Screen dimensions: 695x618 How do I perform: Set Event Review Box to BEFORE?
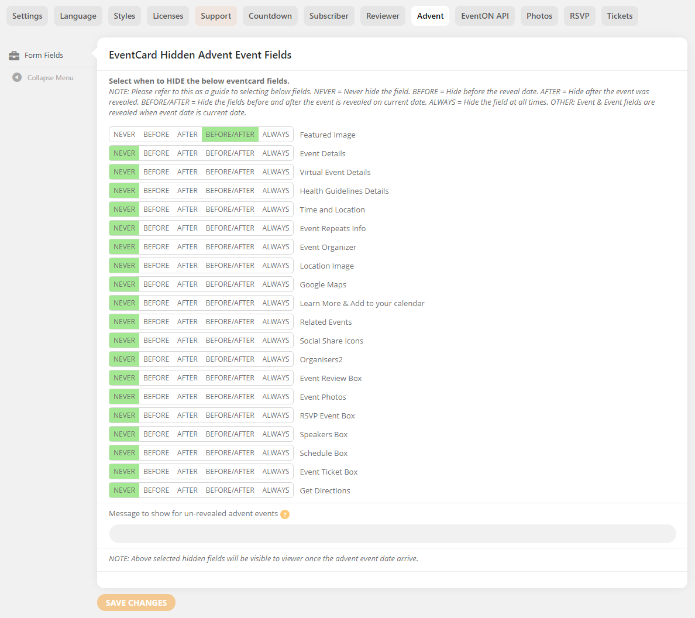[x=156, y=377]
